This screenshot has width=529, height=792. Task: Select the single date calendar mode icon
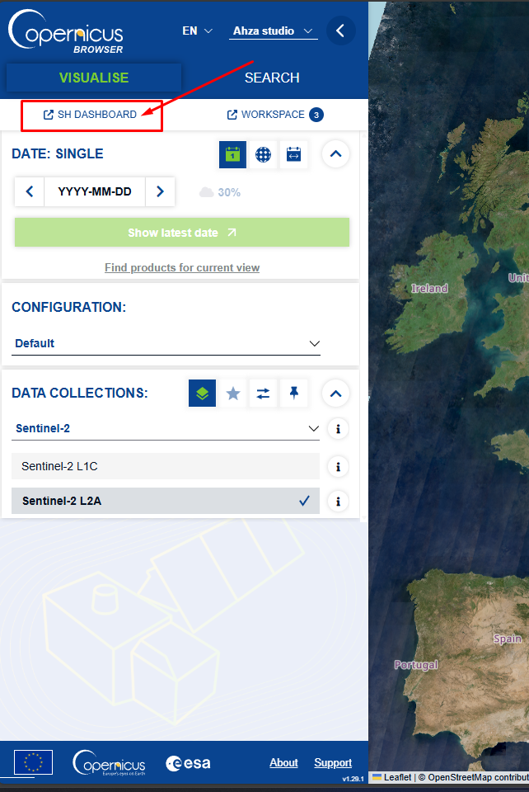[x=232, y=154]
